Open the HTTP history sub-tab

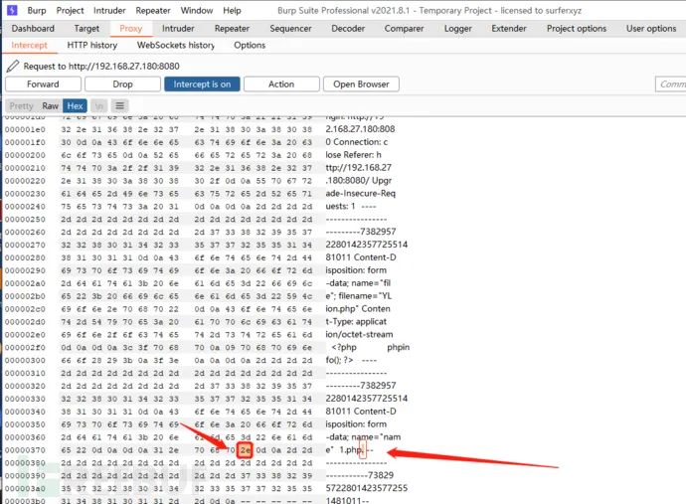click(x=92, y=45)
